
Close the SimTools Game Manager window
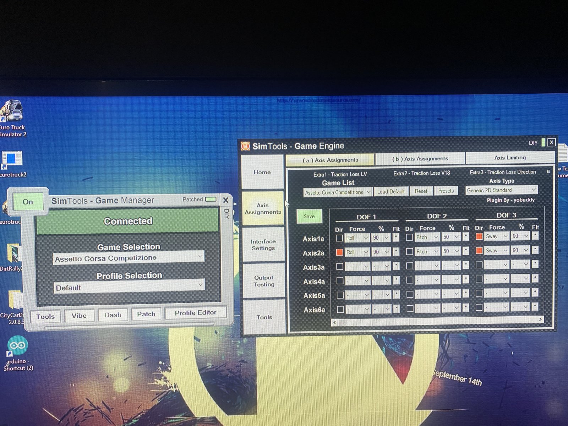pos(226,200)
